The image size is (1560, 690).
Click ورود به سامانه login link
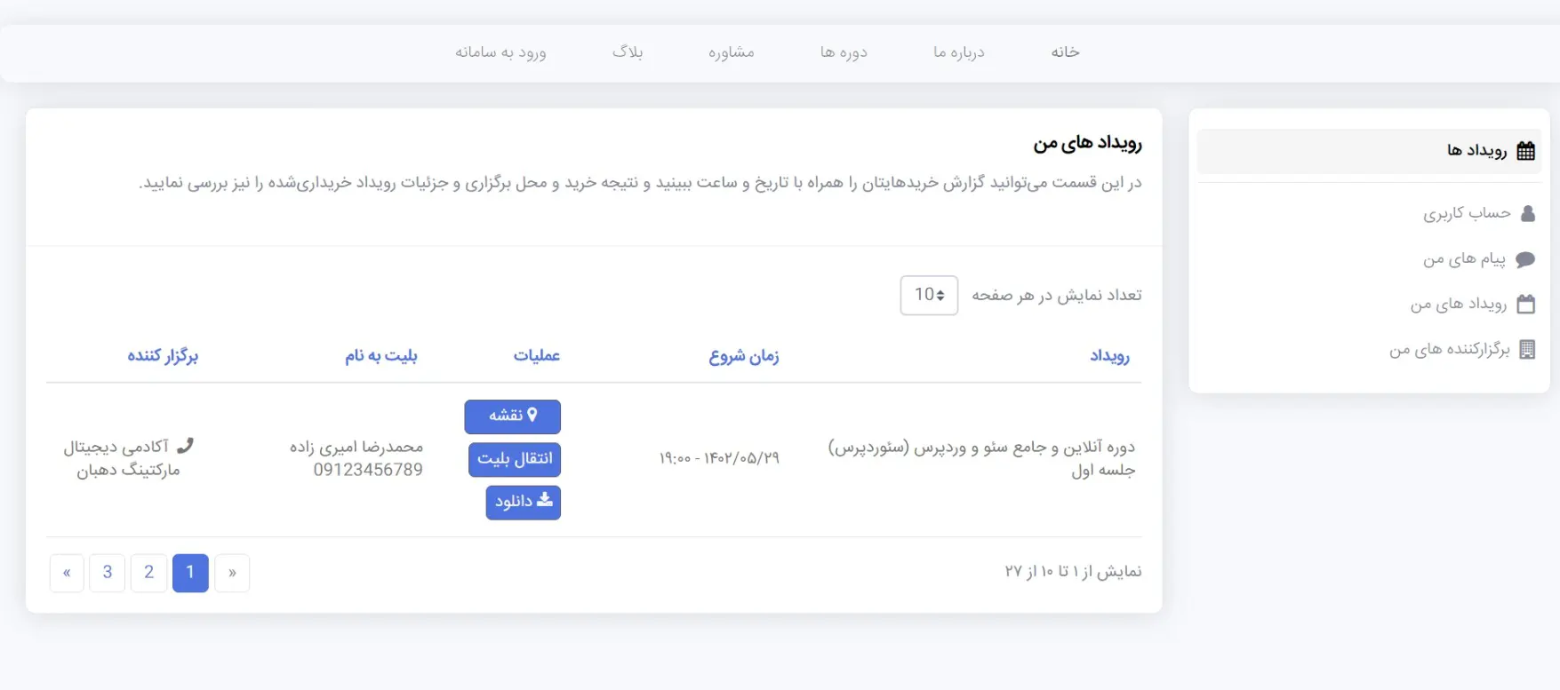click(x=500, y=52)
